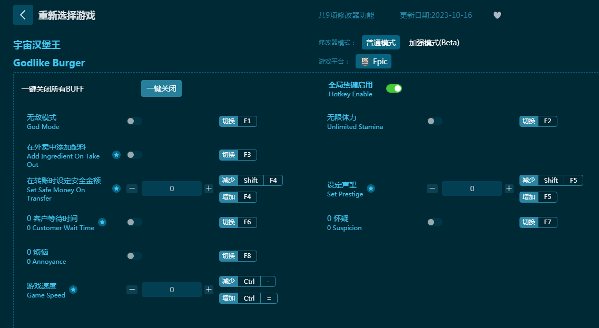Screen dimensions: 599x328
Task: Select 普通模式 trainer mode tab
Action: 381,43
